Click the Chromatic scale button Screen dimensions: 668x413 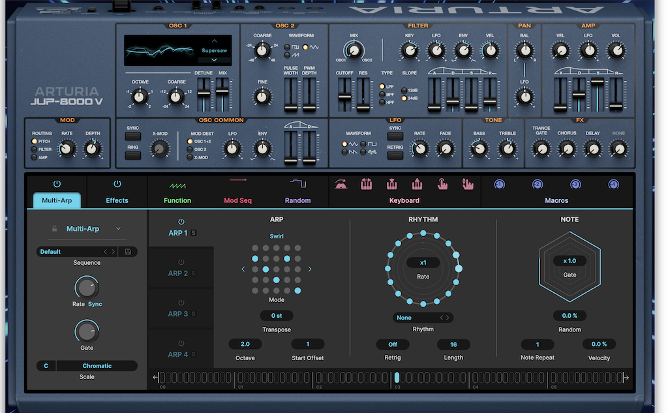click(x=97, y=365)
